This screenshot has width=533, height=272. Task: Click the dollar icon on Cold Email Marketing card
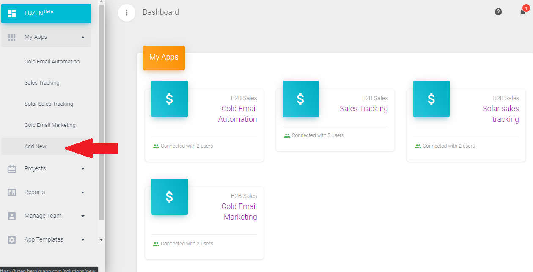169,197
